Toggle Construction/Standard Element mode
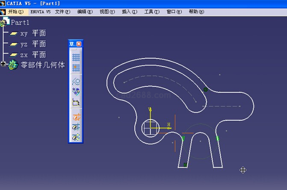 coord(76,81)
